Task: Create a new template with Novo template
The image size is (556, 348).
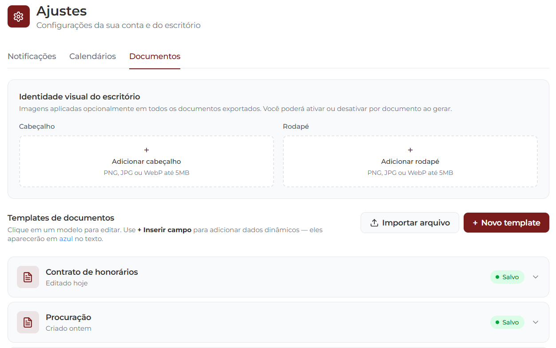Action: click(506, 223)
